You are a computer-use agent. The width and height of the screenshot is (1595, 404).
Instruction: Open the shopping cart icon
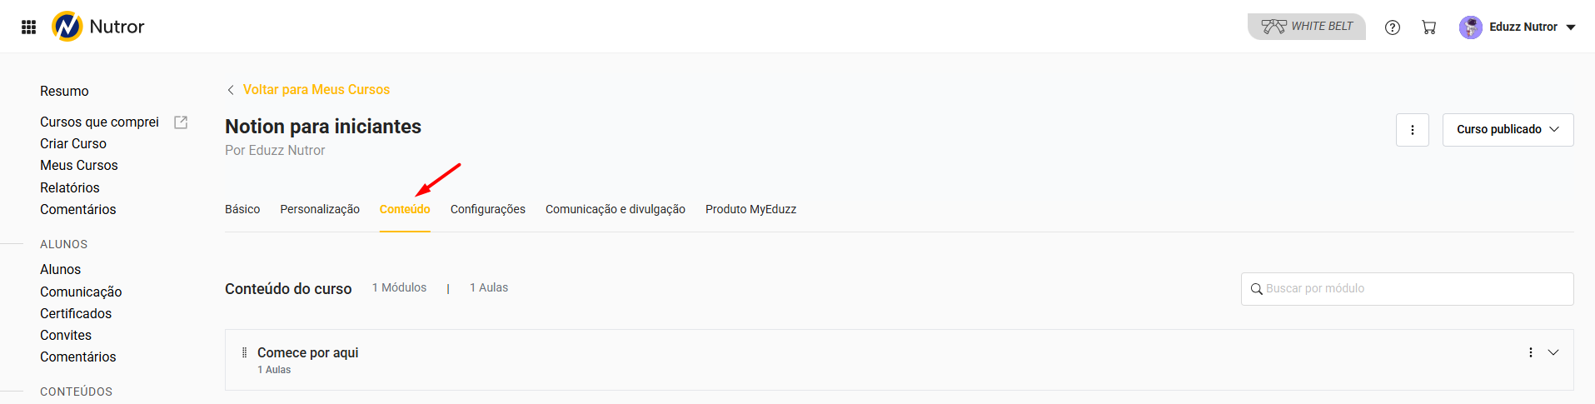pos(1429,27)
